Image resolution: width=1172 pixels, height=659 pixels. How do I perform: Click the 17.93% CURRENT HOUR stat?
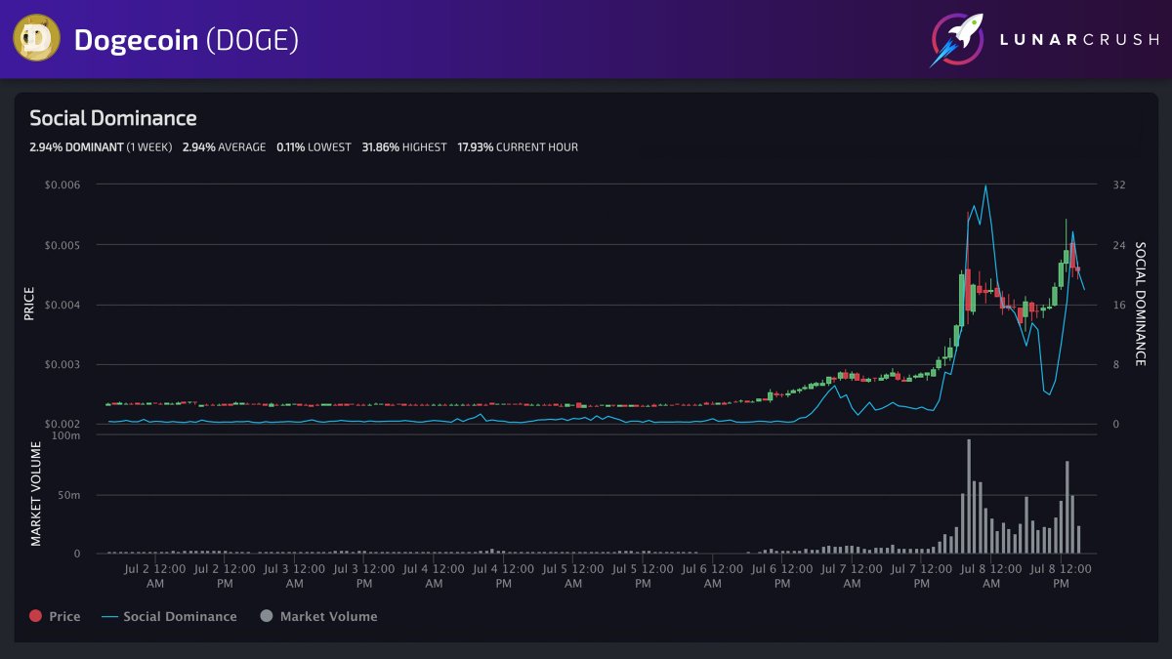point(518,147)
